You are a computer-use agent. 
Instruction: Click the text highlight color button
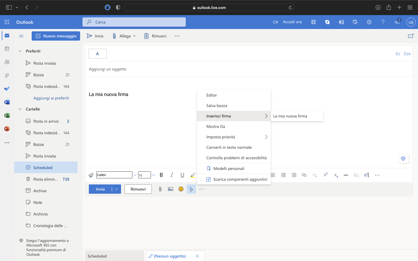(x=193, y=175)
